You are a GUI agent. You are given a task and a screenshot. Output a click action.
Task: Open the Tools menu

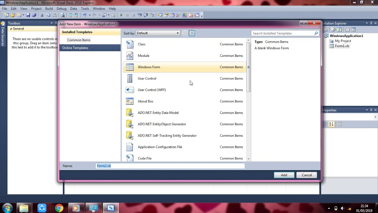85,9
